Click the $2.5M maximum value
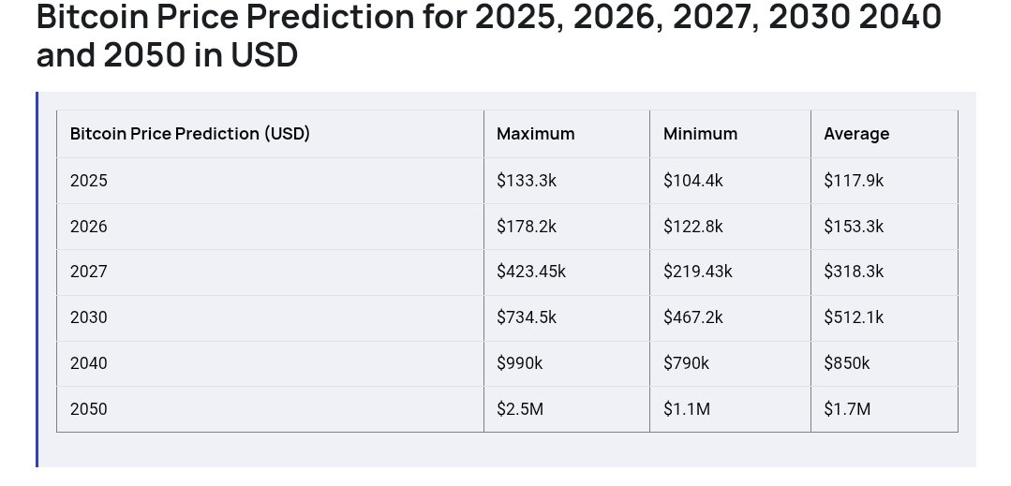Image resolution: width=1011 pixels, height=486 pixels. pyautogui.click(x=519, y=409)
